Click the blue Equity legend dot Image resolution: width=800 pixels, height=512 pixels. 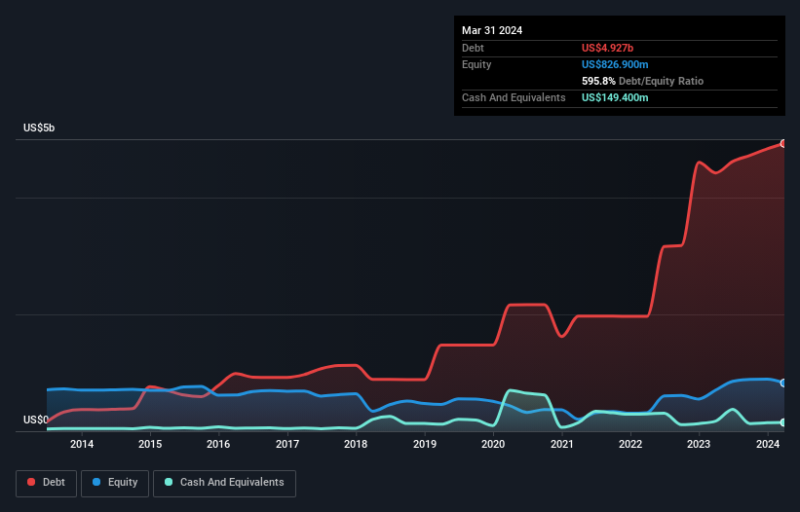pos(96,482)
